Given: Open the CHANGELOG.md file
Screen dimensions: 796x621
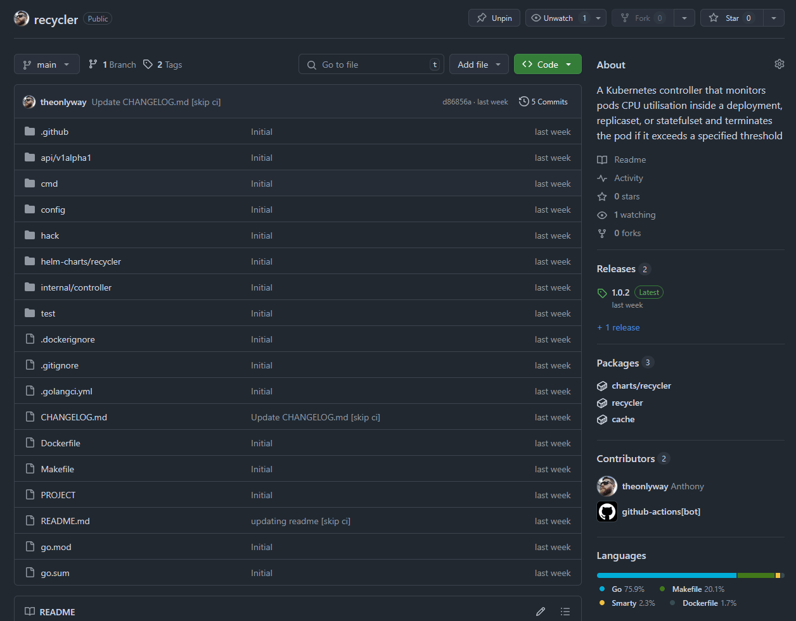Looking at the screenshot, I should click(x=74, y=417).
